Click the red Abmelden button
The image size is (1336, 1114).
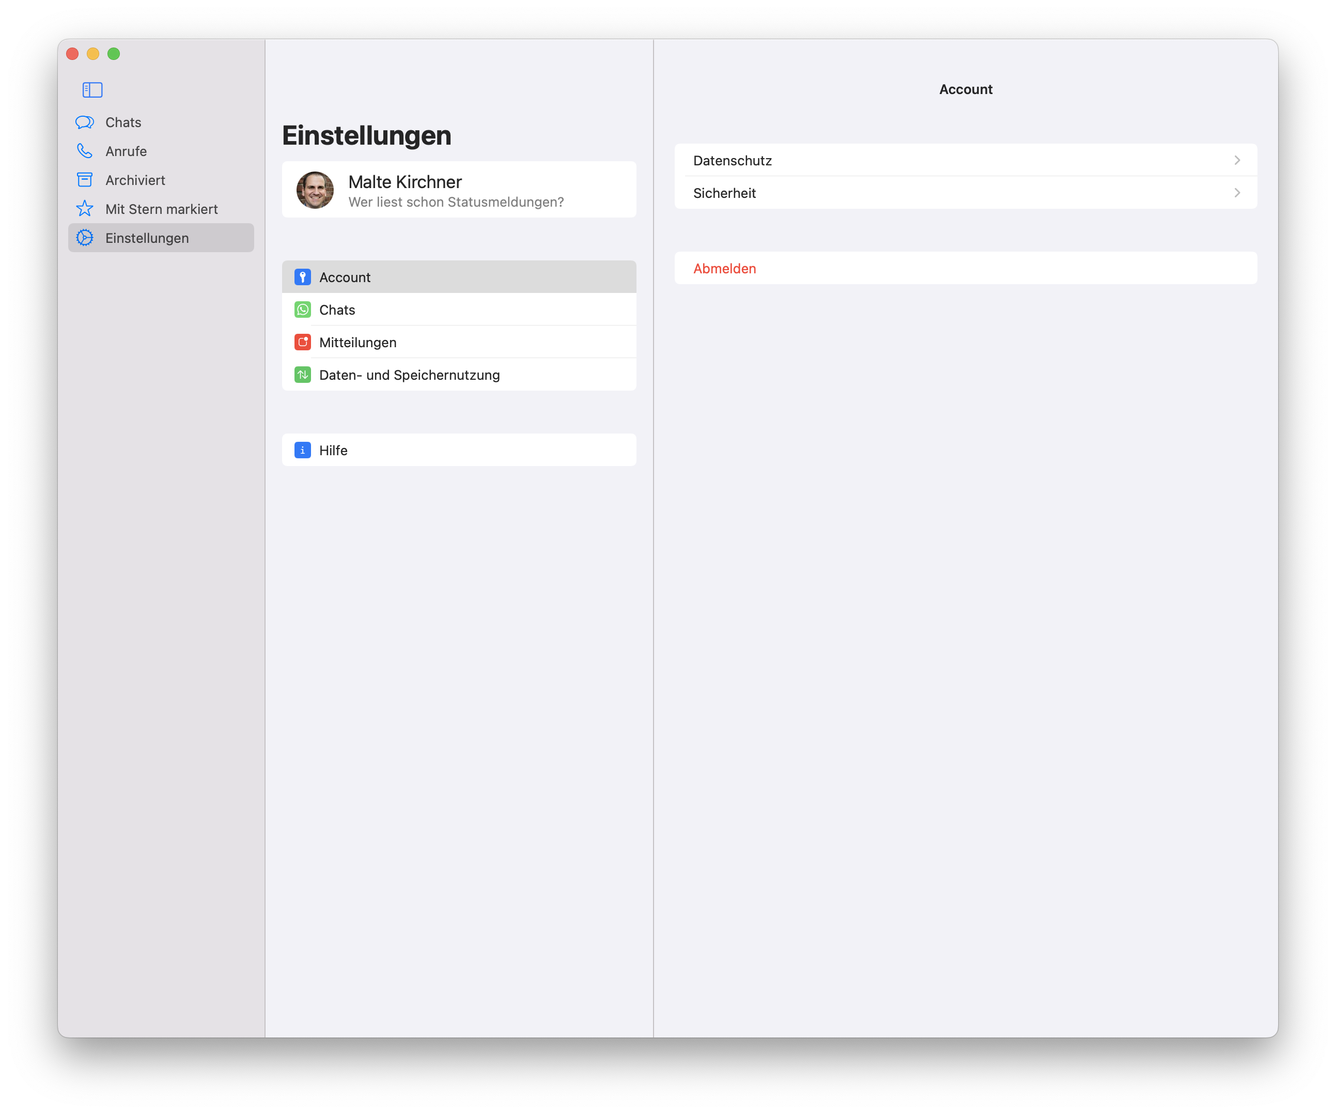tap(725, 269)
